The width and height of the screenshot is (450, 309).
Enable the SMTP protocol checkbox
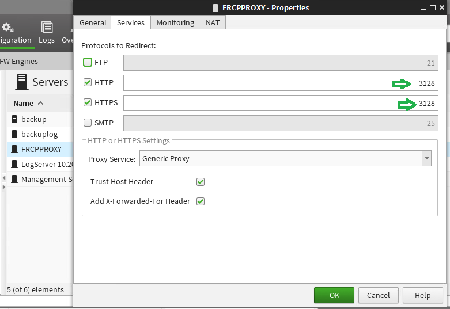point(88,123)
